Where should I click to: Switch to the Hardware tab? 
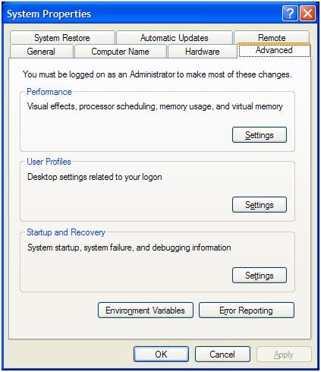203,52
